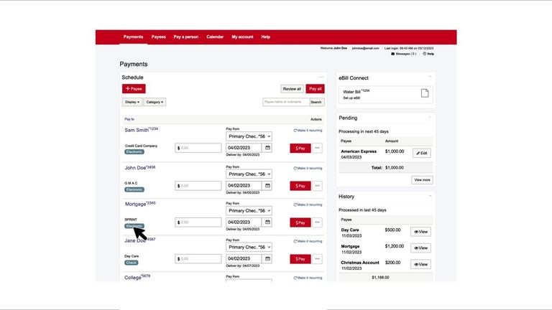The width and height of the screenshot is (552, 310).
Task: Focus the payee name search field
Action: click(286, 102)
